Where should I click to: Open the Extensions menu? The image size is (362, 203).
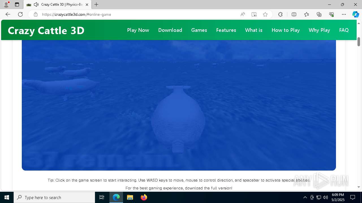coord(280,14)
